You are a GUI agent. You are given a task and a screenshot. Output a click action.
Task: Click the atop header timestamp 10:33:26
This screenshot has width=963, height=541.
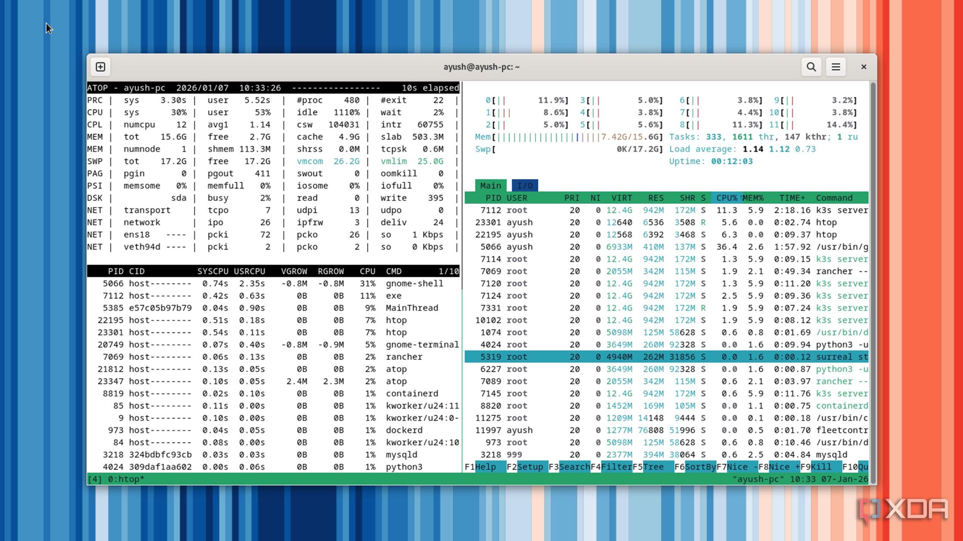click(x=260, y=88)
